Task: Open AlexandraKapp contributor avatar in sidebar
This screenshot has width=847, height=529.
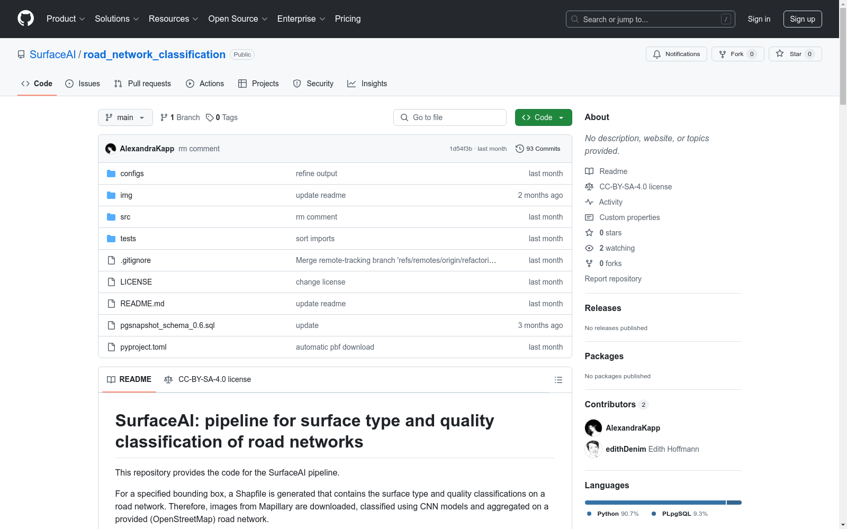Action: (x=593, y=428)
